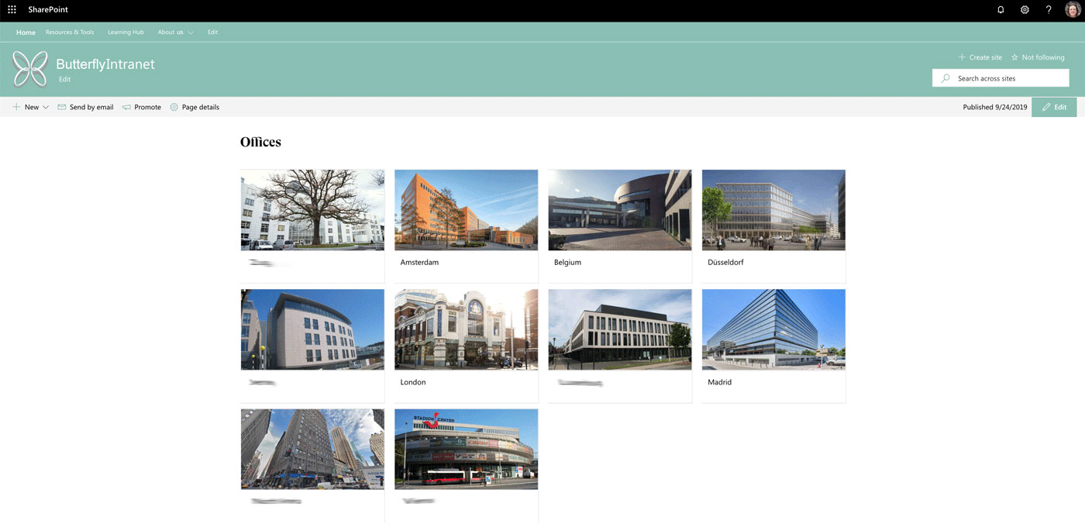Select the Home navigation item
The width and height of the screenshot is (1085, 527).
pos(26,32)
